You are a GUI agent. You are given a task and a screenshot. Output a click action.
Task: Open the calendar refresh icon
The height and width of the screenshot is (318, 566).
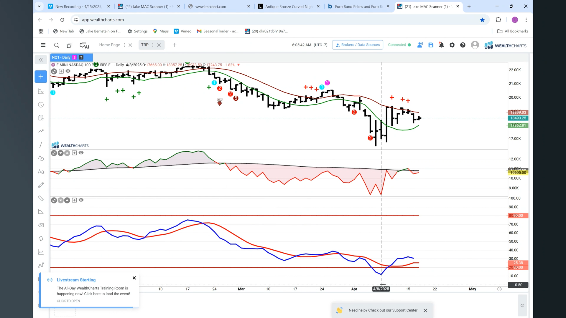pos(41,118)
